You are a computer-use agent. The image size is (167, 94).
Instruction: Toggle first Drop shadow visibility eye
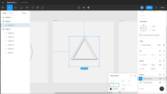tap(160, 79)
